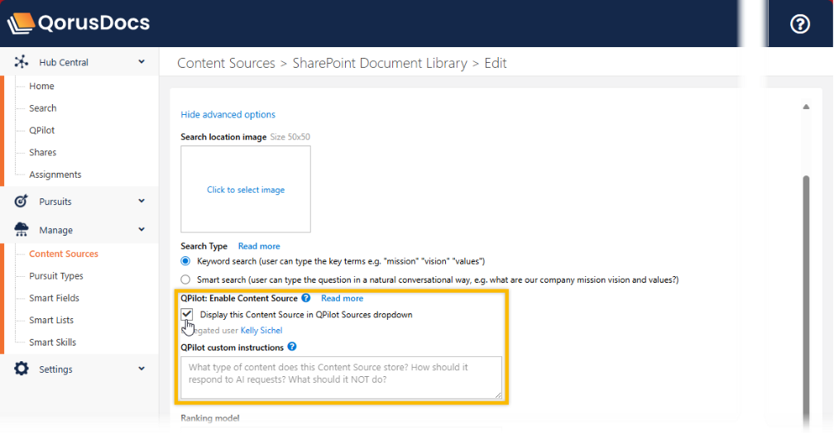Screen dimensions: 834x434
Task: Select the Smart search radio button
Action: click(x=186, y=279)
